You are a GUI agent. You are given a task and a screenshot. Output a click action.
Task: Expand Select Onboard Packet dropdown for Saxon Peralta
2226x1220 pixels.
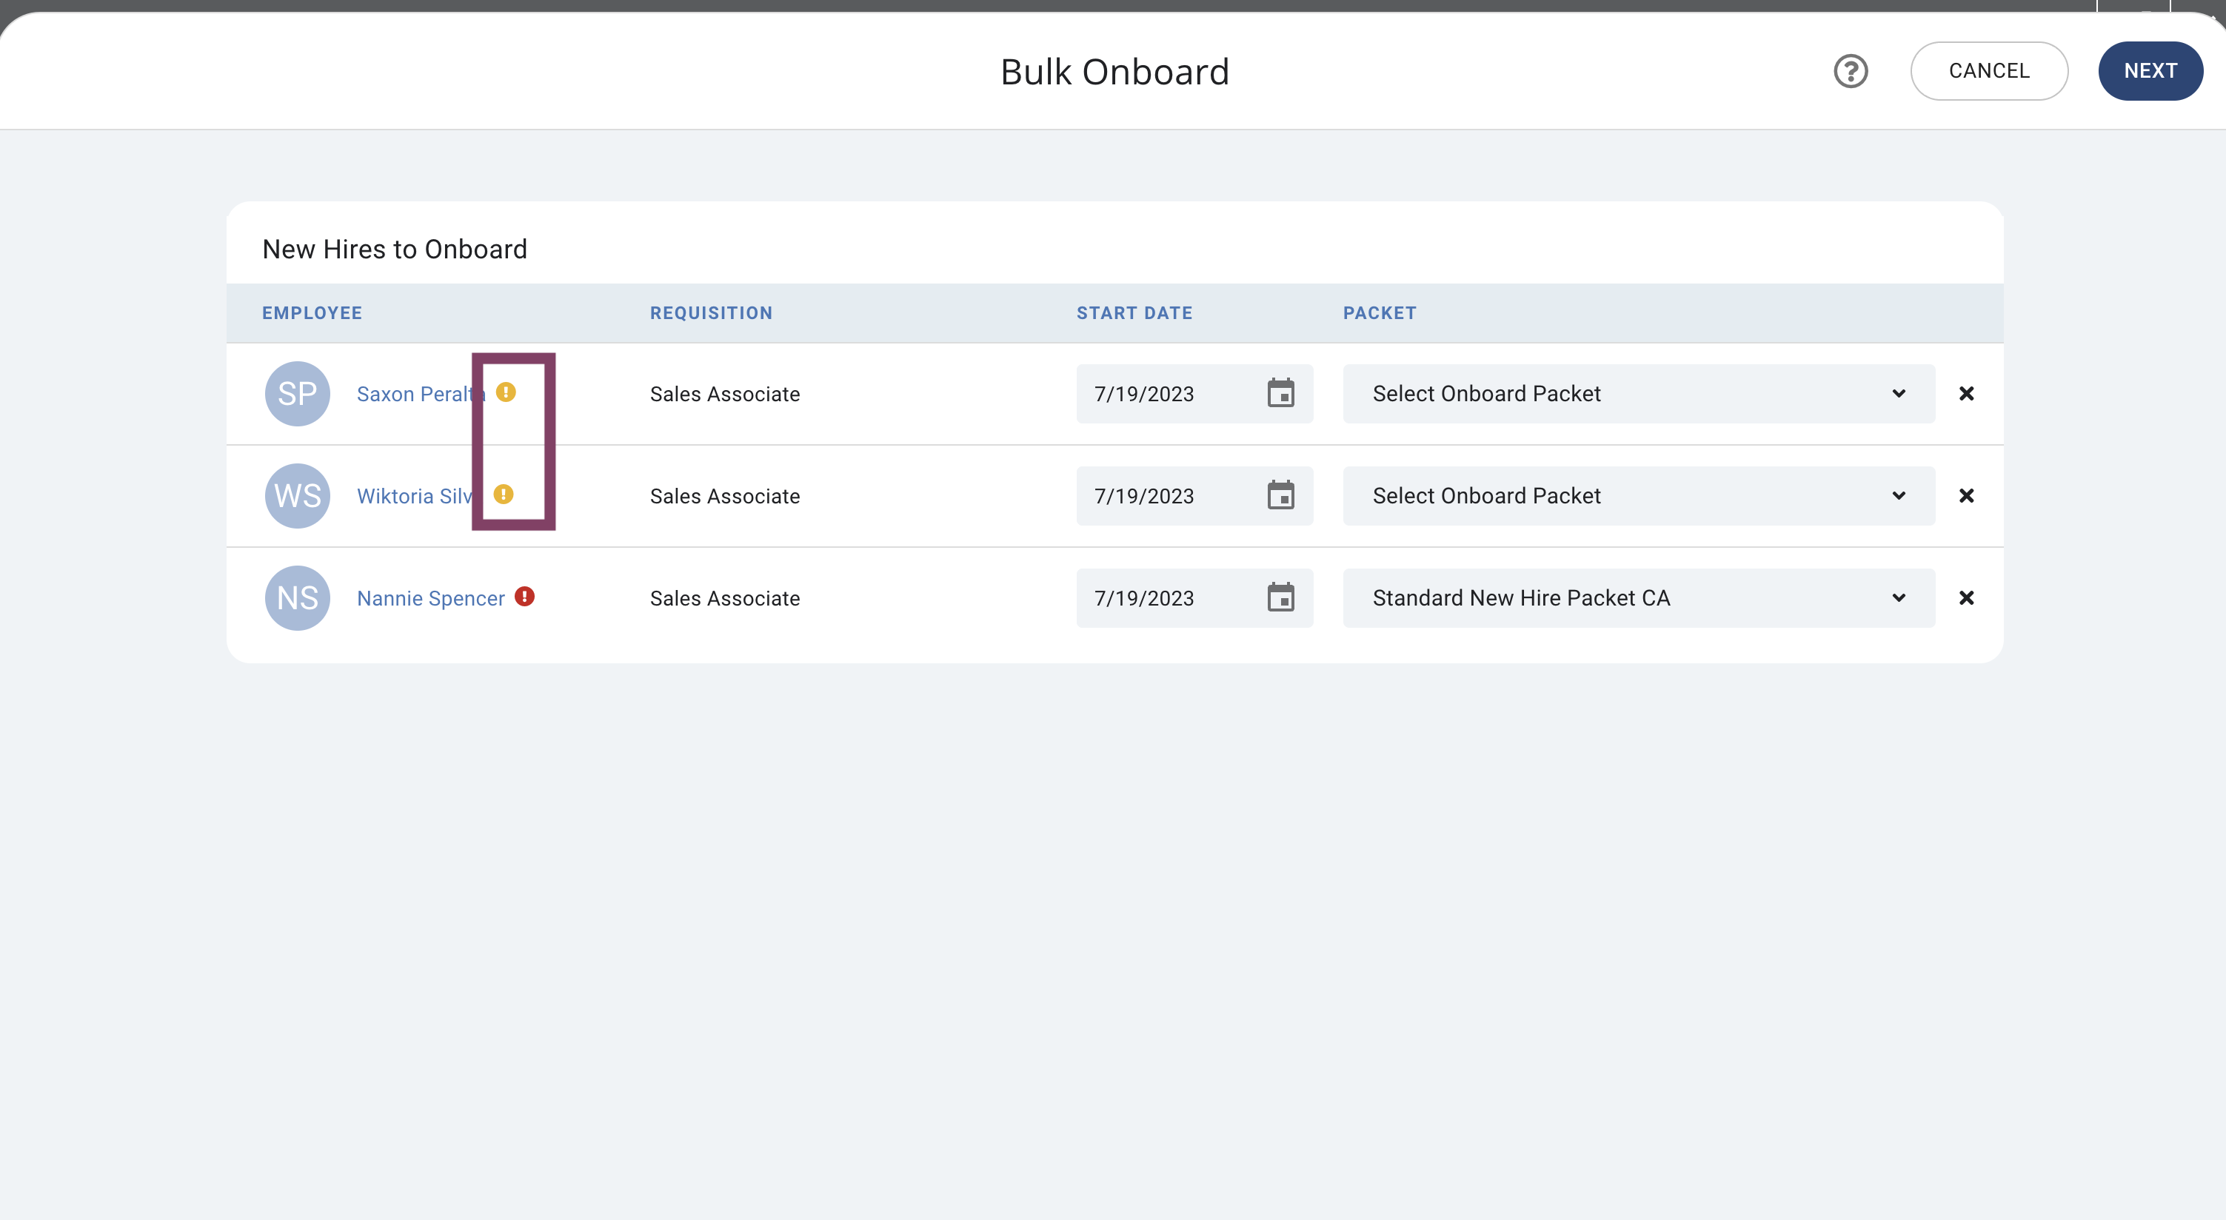pos(1638,394)
